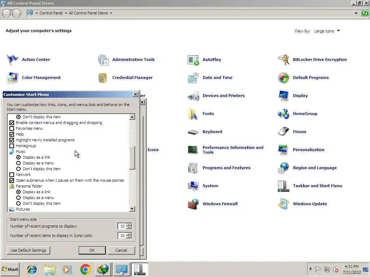370x277 pixels.
Task: Select Personal folder Don't display this item
Action: click(18, 203)
